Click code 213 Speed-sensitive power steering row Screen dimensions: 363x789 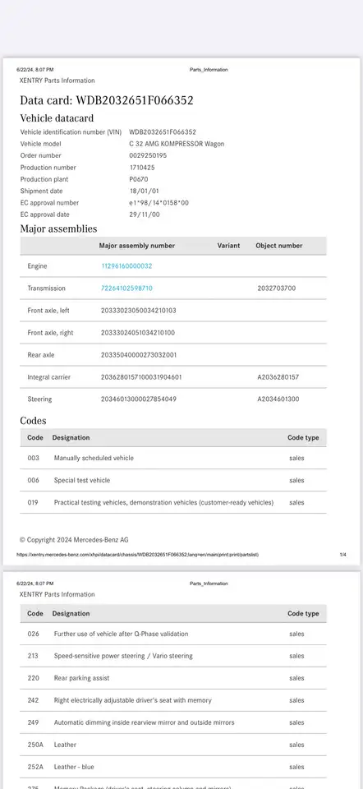pyautogui.click(x=173, y=656)
